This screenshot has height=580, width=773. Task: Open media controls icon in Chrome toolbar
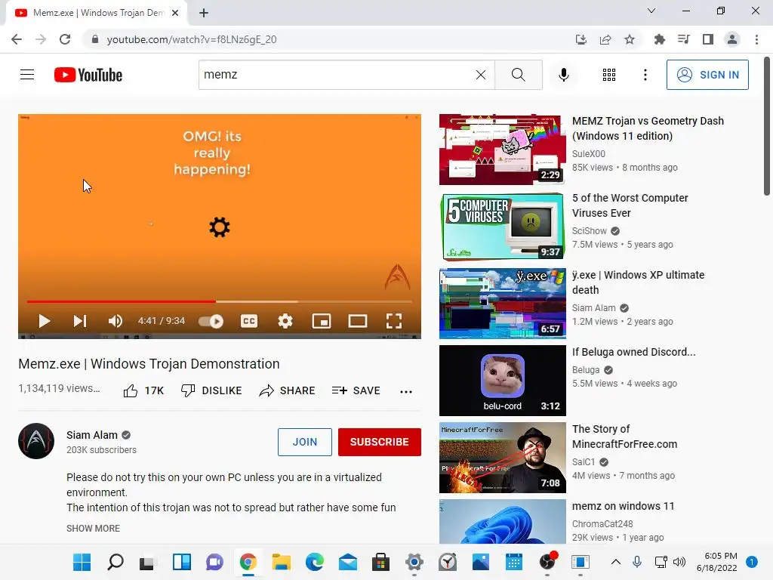pyautogui.click(x=683, y=39)
